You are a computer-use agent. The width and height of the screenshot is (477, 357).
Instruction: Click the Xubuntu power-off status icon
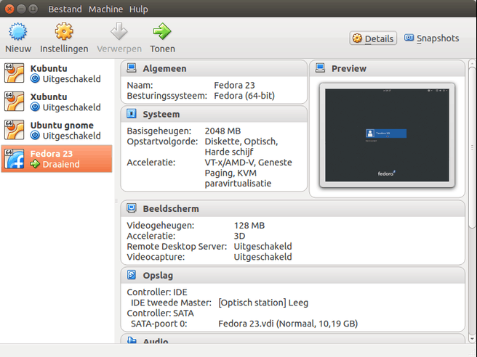(35, 107)
